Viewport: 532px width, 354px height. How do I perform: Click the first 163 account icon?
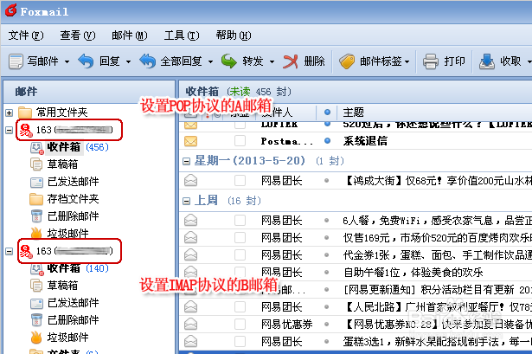(x=25, y=130)
